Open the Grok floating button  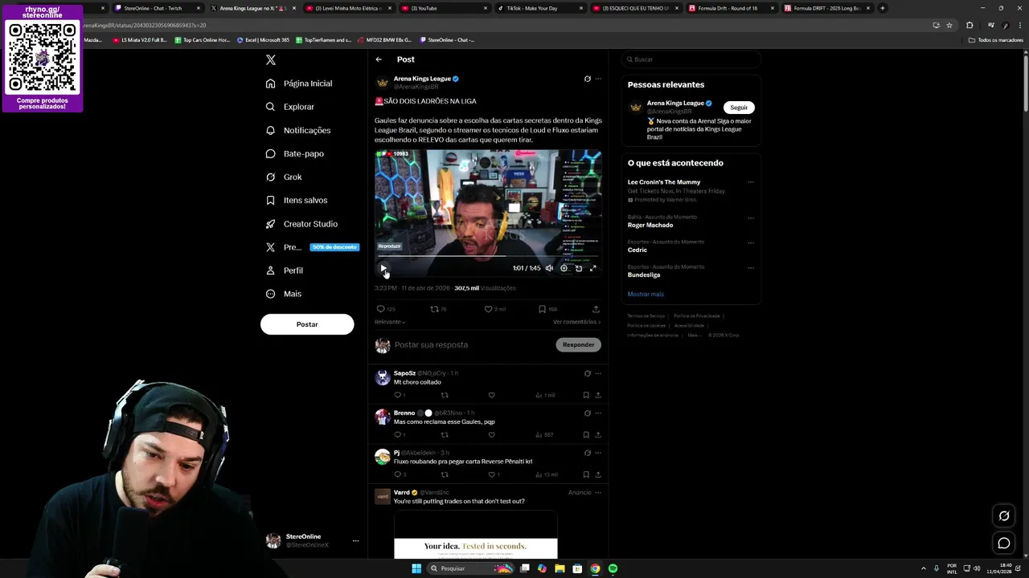tap(1004, 516)
